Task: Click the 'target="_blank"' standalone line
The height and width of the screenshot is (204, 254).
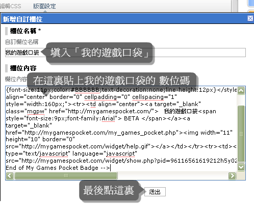Action: click(29, 125)
